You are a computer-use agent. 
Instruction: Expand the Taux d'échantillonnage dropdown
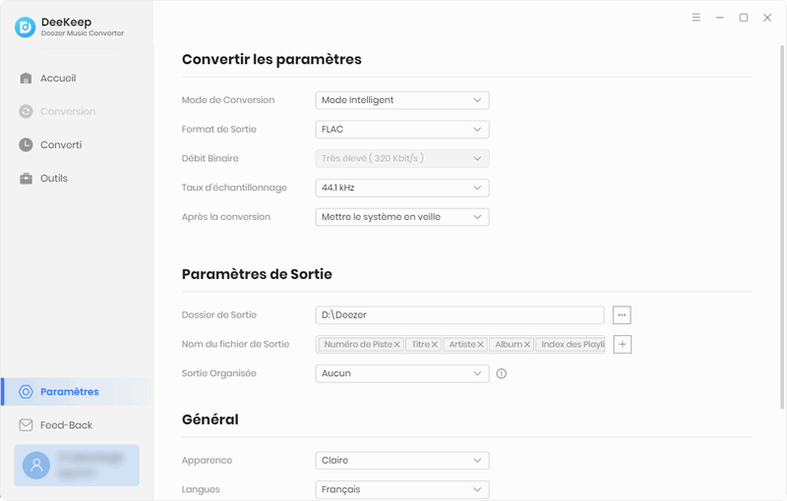(x=402, y=188)
